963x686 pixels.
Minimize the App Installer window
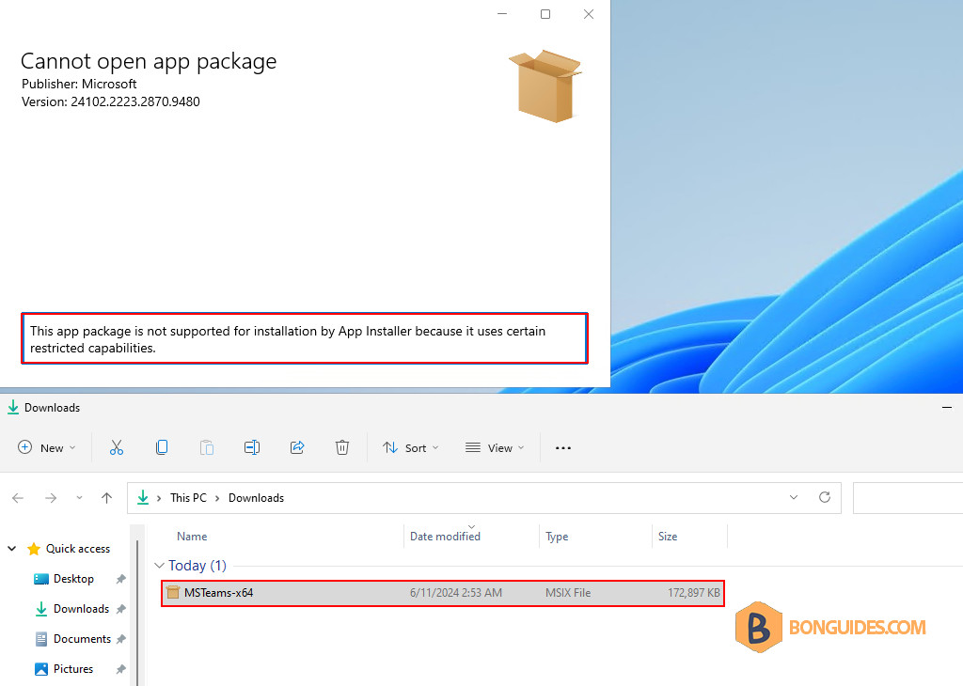click(x=502, y=13)
